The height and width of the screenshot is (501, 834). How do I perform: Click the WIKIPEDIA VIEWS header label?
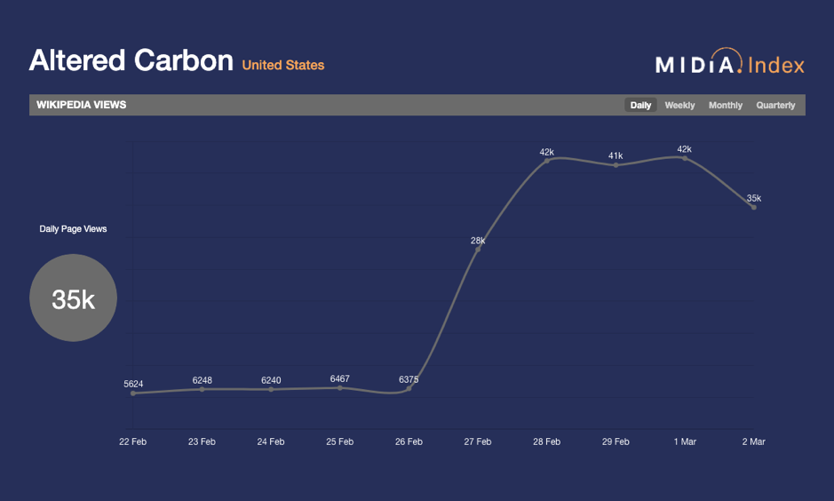[82, 105]
